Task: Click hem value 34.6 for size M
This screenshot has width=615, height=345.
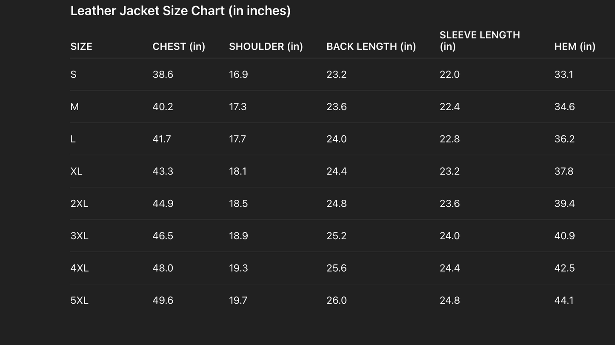Action: (564, 107)
